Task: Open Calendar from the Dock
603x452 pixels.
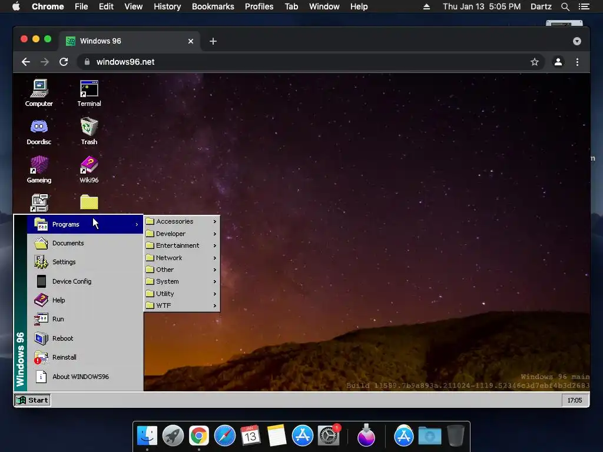Action: point(250,436)
